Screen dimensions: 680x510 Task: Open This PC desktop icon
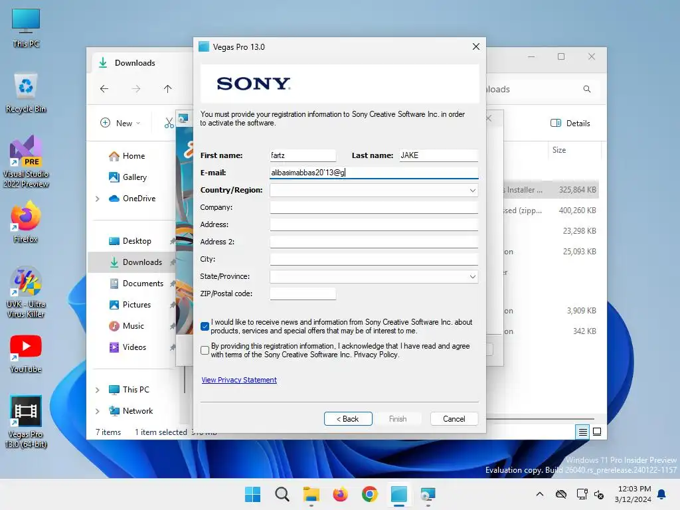[26, 27]
